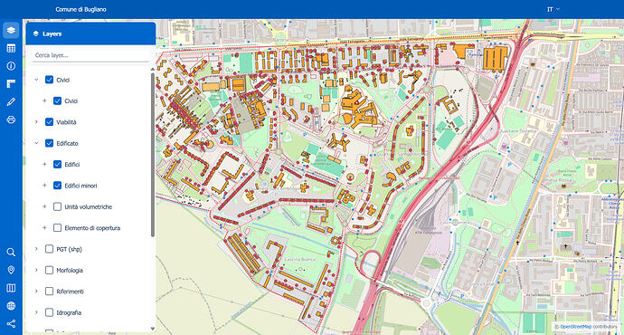Image resolution: width=624 pixels, height=335 pixels.
Task: Toggle the Edificato group checkbox
Action: 50,143
